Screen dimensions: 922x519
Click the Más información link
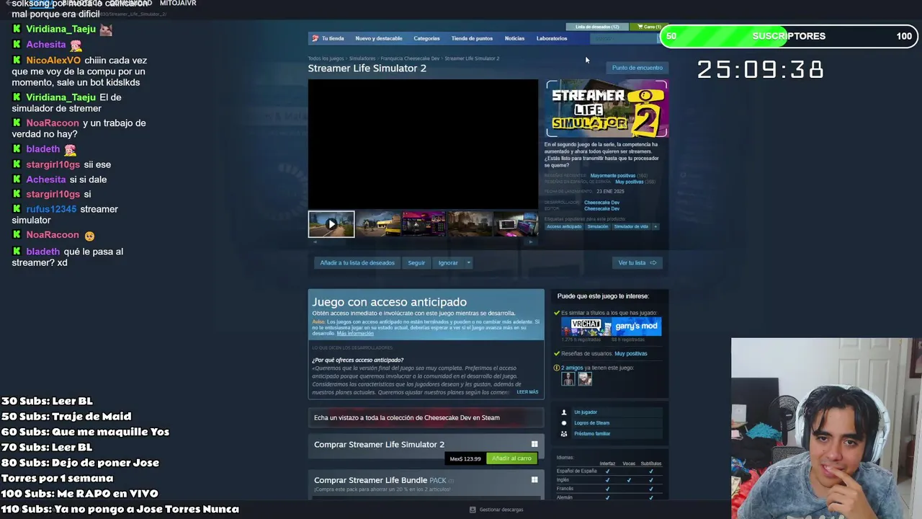355,334
